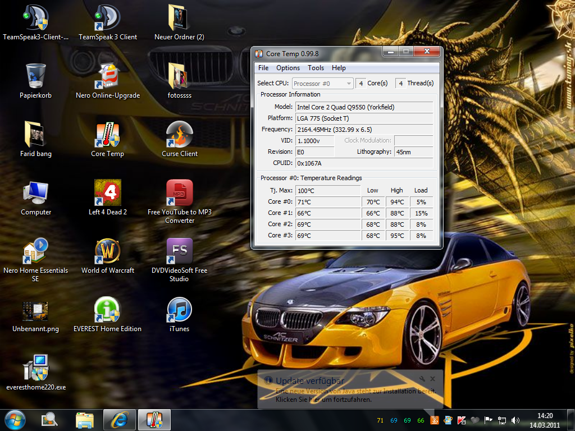Launch Internet Explorer from the taskbar
The height and width of the screenshot is (431, 575).
pyautogui.click(x=120, y=420)
